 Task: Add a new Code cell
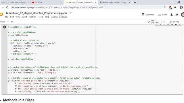tap(2, 22)
